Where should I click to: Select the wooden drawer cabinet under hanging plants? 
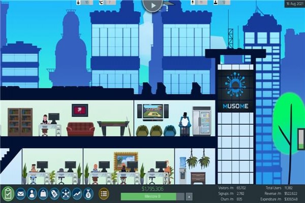(x=198, y=178)
